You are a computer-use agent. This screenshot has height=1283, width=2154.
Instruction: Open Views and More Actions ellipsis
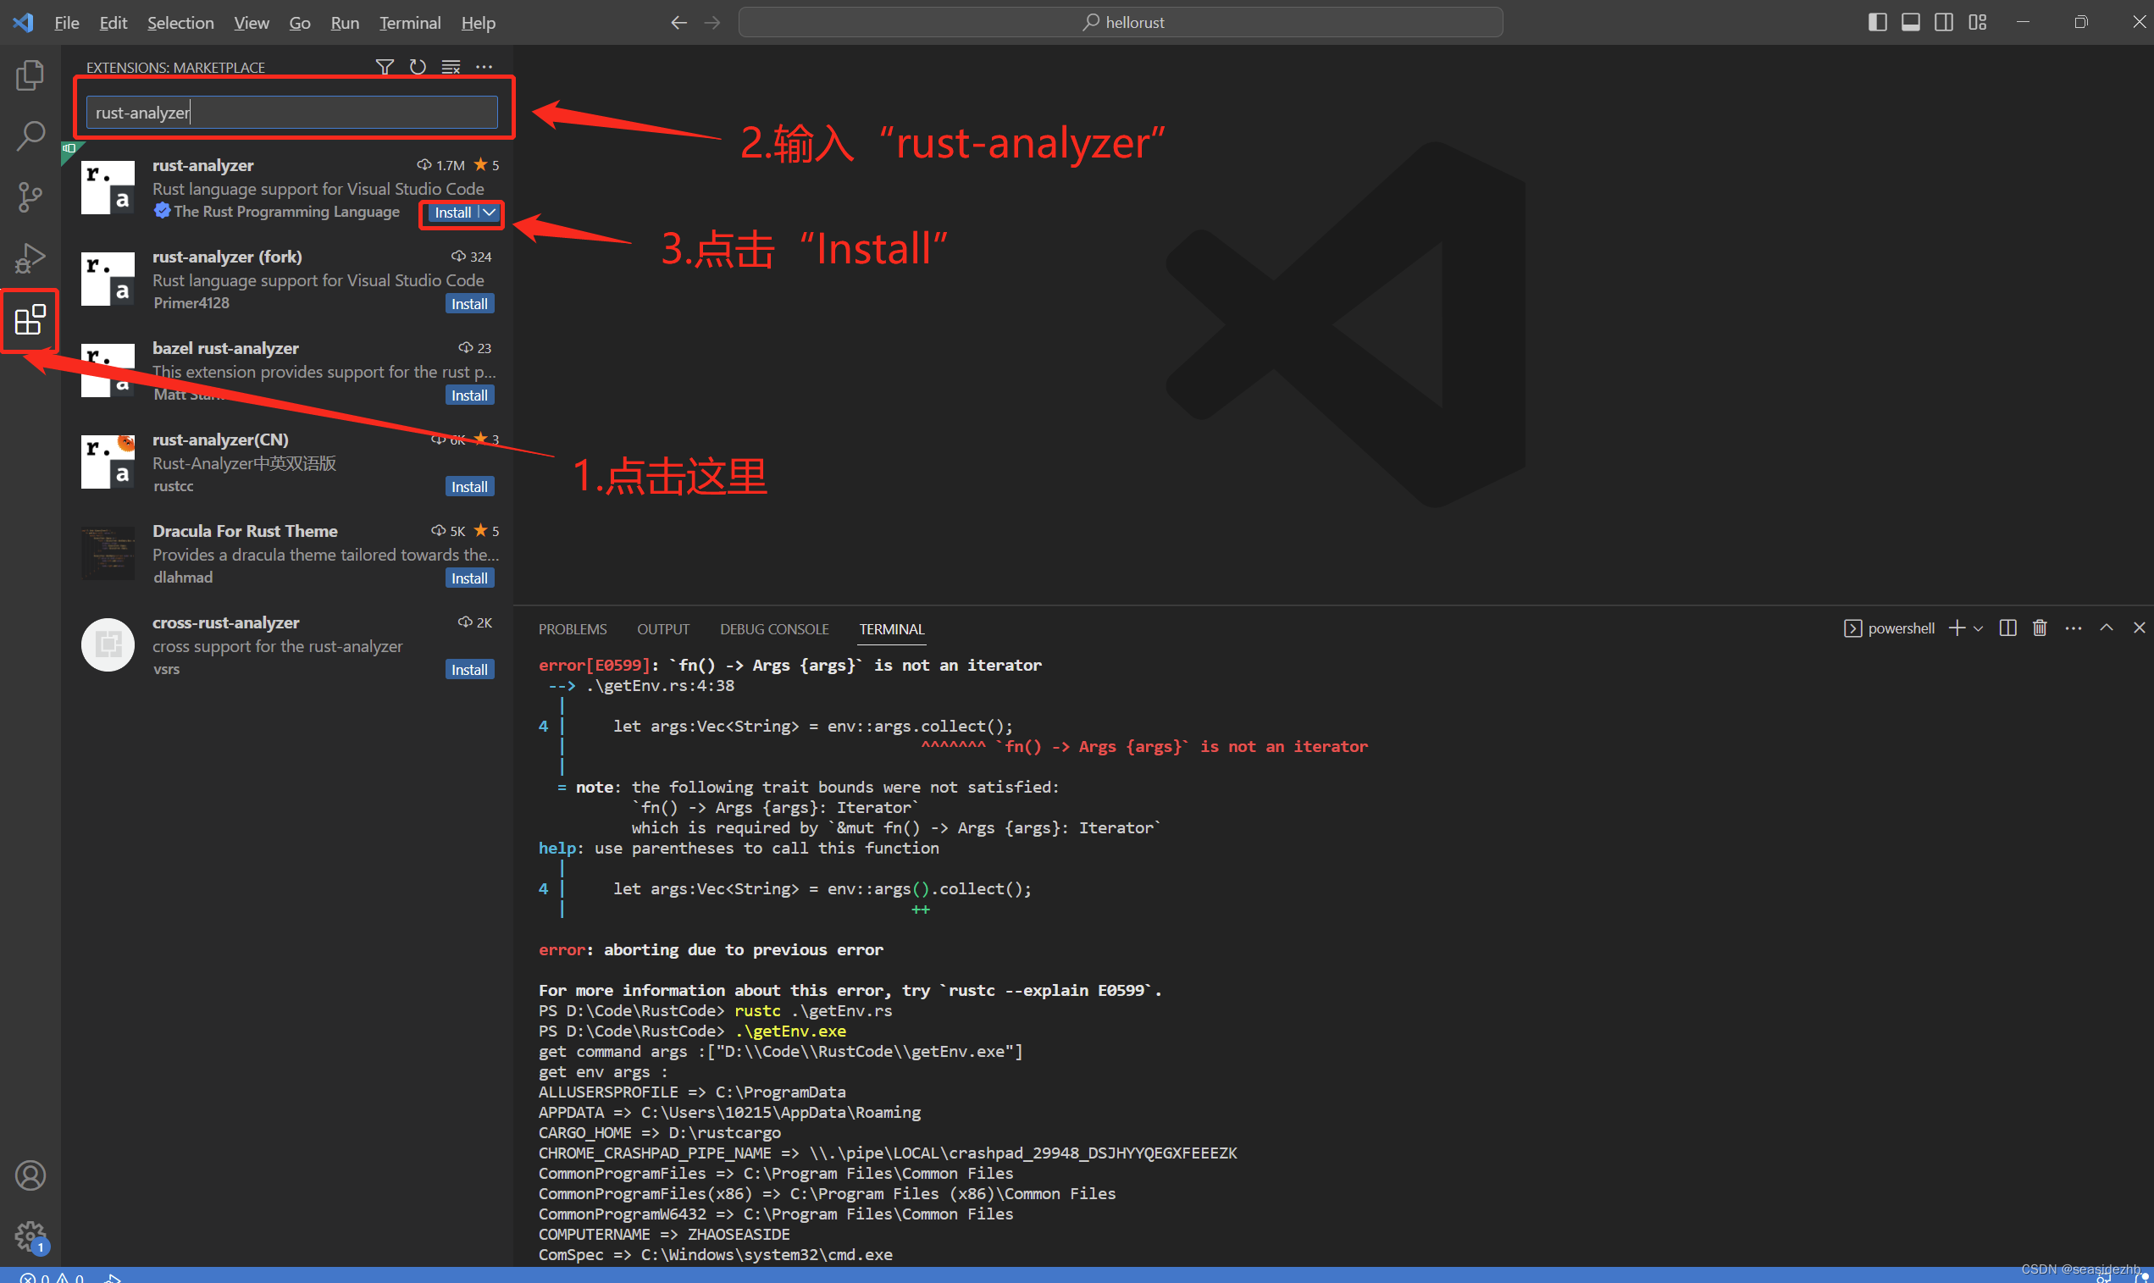[485, 67]
